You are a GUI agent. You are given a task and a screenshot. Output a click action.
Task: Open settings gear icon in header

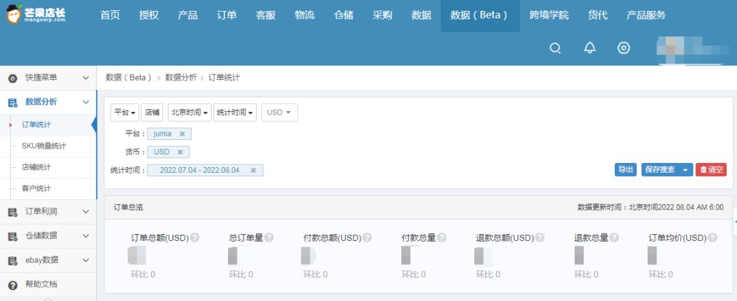(x=623, y=48)
